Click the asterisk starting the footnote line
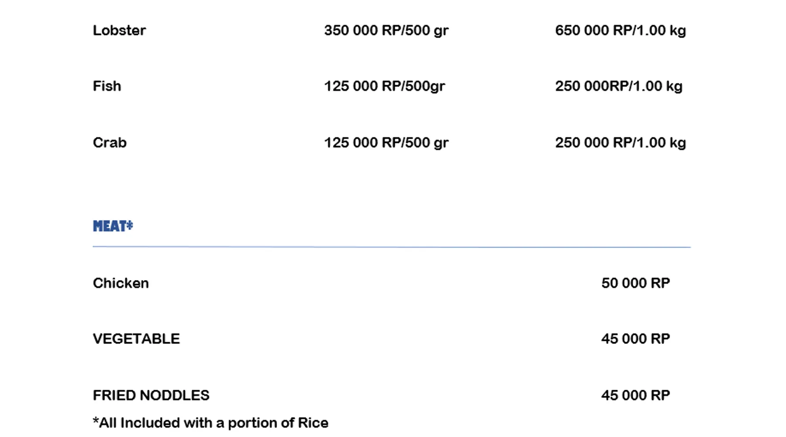The height and width of the screenshot is (437, 786). tap(96, 421)
